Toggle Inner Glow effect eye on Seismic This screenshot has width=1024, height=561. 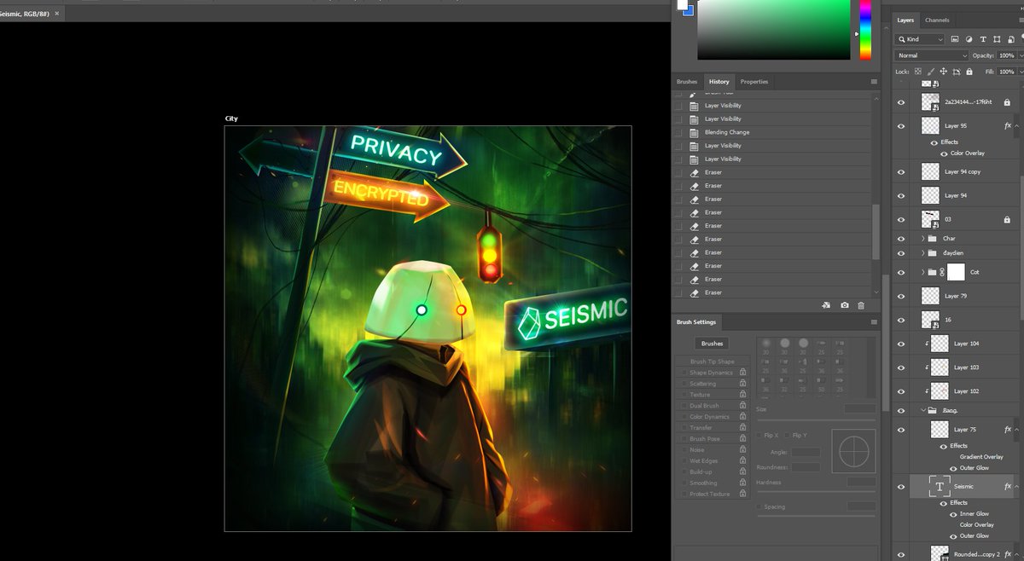953,514
